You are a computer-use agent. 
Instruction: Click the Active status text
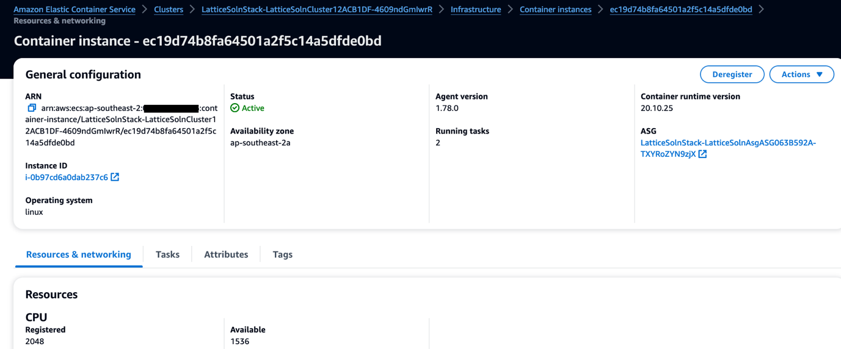point(253,108)
